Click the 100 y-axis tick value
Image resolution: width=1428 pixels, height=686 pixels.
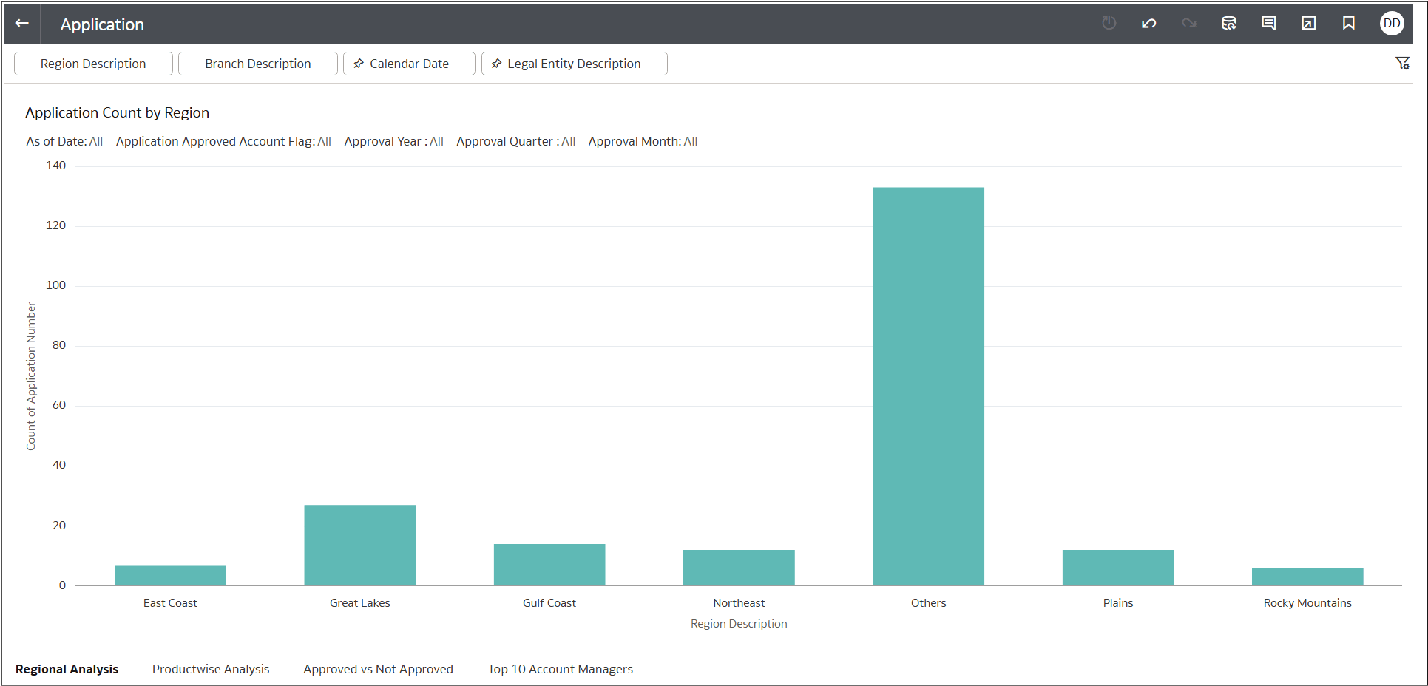[x=55, y=285]
